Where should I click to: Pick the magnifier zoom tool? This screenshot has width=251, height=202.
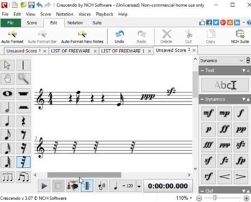[x=23, y=79]
